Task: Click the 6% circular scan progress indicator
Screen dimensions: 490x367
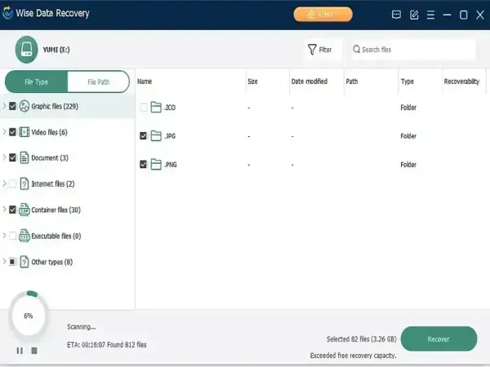Action: pyautogui.click(x=28, y=314)
